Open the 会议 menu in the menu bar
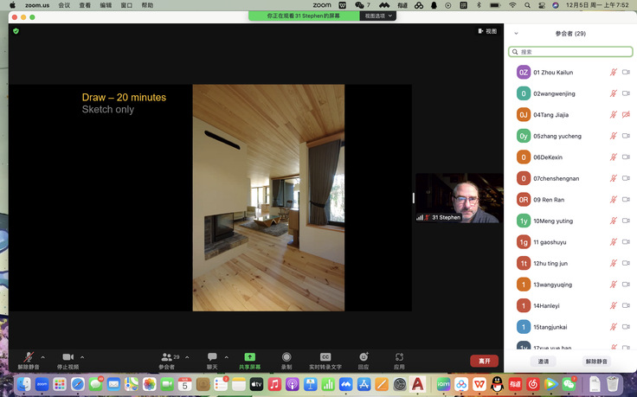 [x=64, y=5]
